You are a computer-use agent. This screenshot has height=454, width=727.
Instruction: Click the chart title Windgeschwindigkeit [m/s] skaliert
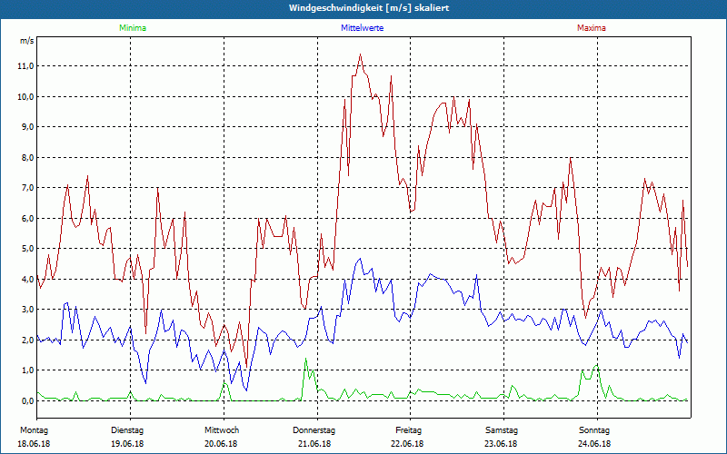pyautogui.click(x=369, y=8)
